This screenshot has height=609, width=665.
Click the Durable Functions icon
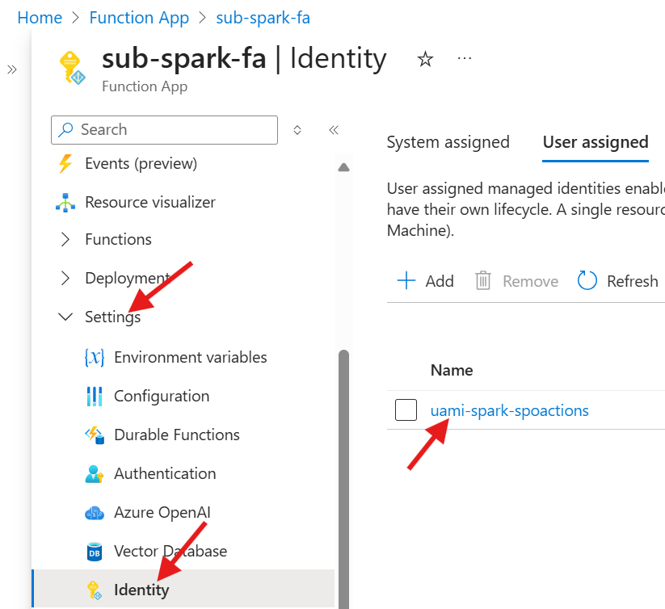tap(95, 435)
